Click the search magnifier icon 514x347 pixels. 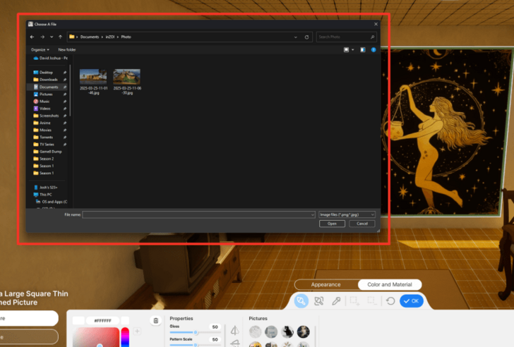point(372,37)
